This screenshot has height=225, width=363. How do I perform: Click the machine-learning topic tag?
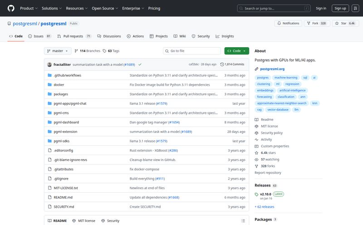pyautogui.click(x=286, y=78)
